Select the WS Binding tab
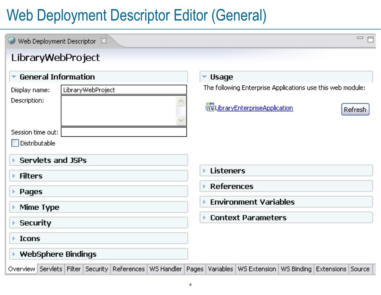The image size is (381, 295). point(296,269)
